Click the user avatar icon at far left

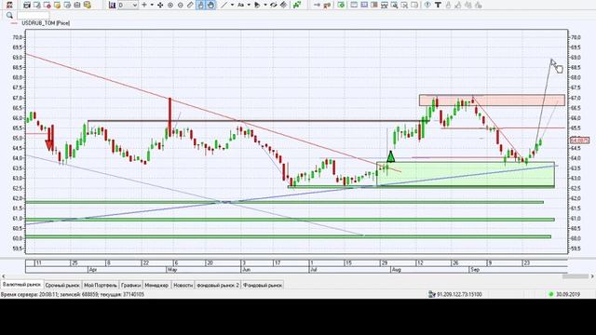click(x=9, y=5)
